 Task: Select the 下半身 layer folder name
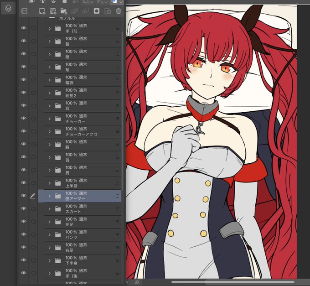coord(71,263)
